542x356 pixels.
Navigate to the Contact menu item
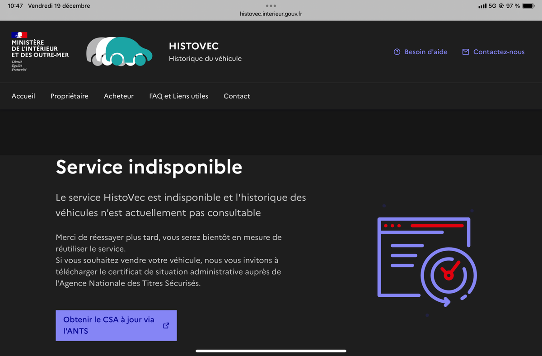click(237, 96)
